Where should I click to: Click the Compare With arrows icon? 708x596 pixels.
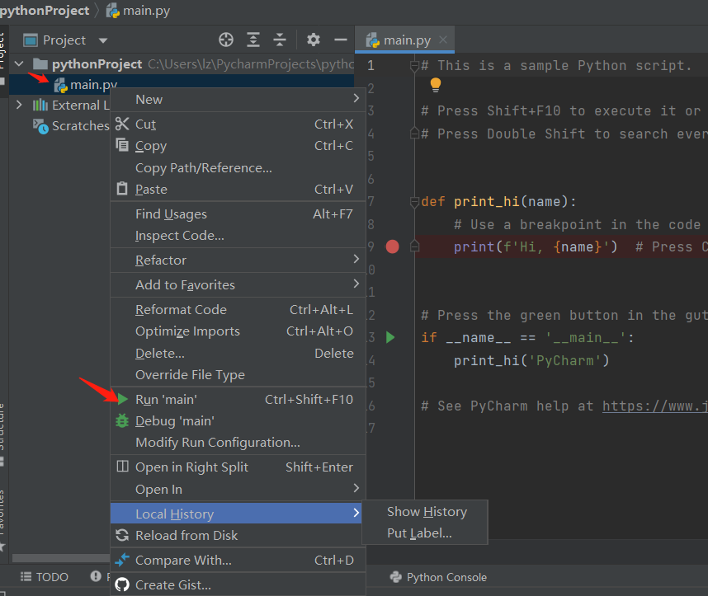pyautogui.click(x=122, y=560)
